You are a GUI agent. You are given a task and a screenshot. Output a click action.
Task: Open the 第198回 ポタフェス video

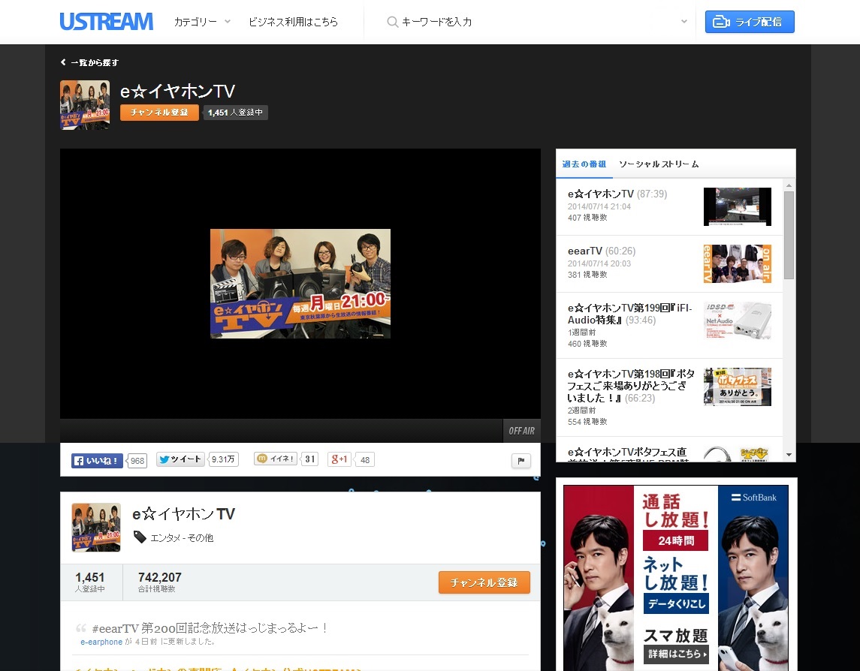click(x=631, y=385)
